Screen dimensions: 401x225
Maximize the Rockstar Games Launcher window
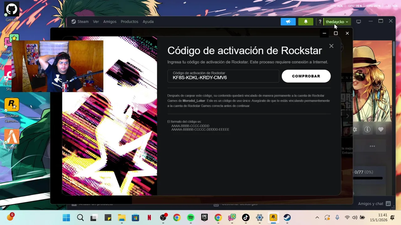click(336, 33)
